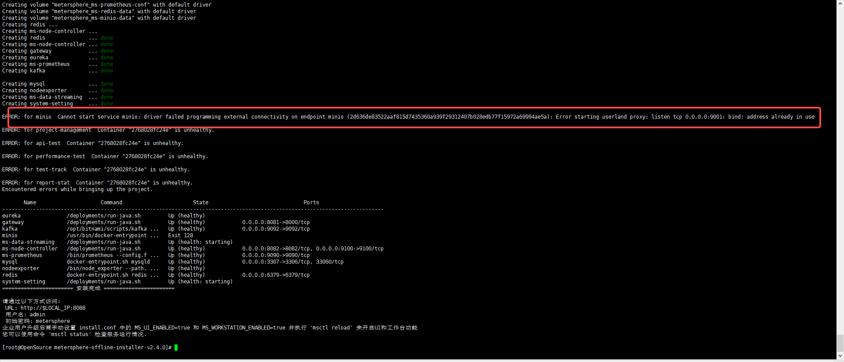
Task: Click the system-setting row name in table
Action: 24,282
